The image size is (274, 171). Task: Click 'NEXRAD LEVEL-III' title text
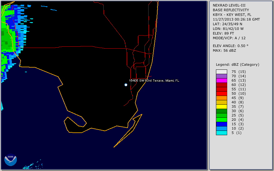229,5
